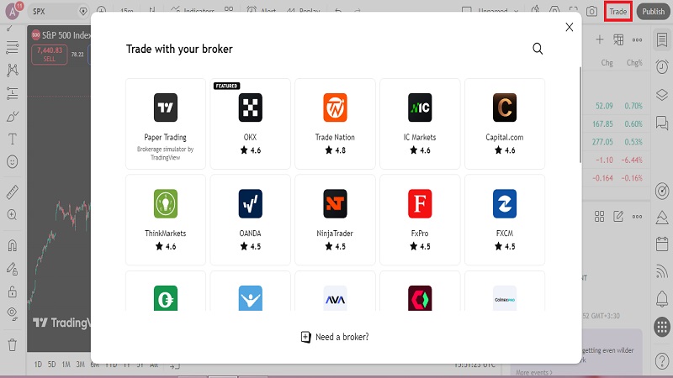
Task: Click the Trade button in top bar
Action: pos(618,12)
